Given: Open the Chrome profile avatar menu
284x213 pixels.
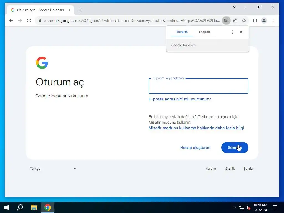Looking at the screenshot, I should [x=264, y=21].
